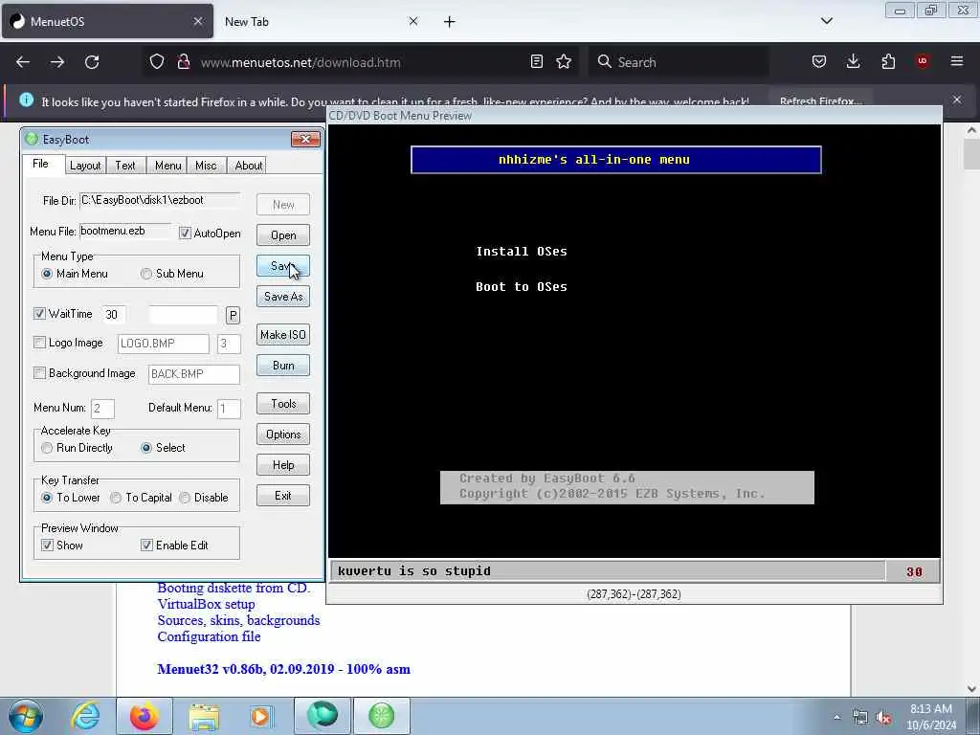Close the New Tab tab
The width and height of the screenshot is (980, 735).
pyautogui.click(x=413, y=21)
